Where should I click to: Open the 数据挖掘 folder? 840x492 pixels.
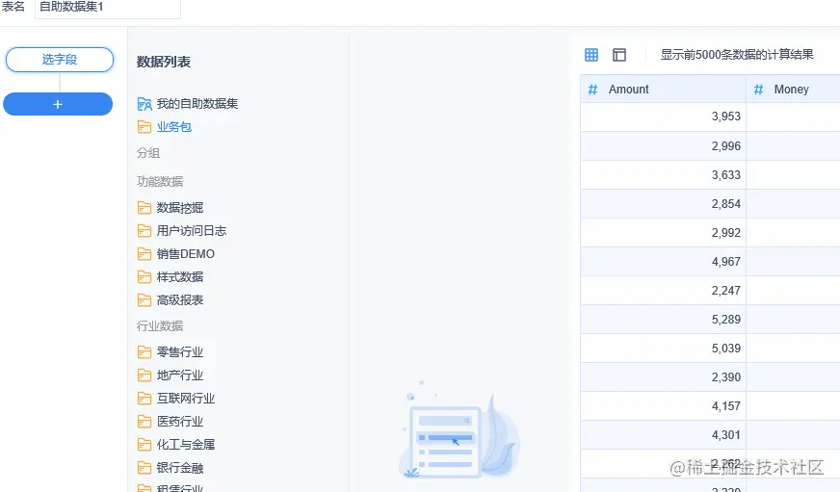(x=180, y=208)
